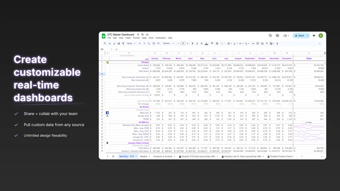Open the all sheets list
The height and width of the screenshot is (191, 340).
113,156
